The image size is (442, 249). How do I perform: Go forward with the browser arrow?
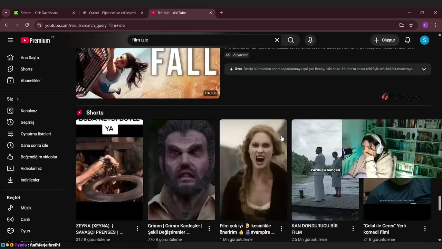[17, 25]
